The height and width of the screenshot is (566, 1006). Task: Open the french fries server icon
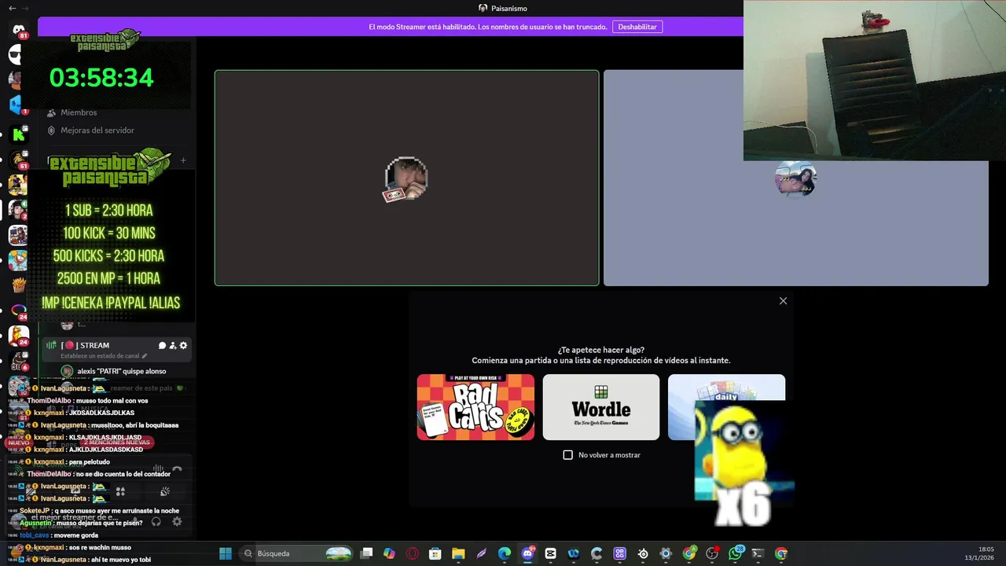click(x=19, y=285)
